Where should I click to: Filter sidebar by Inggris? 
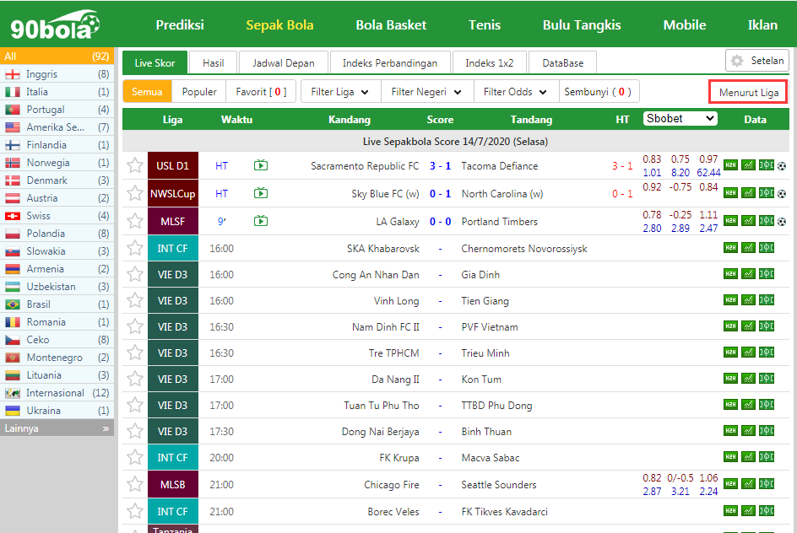pyautogui.click(x=57, y=74)
